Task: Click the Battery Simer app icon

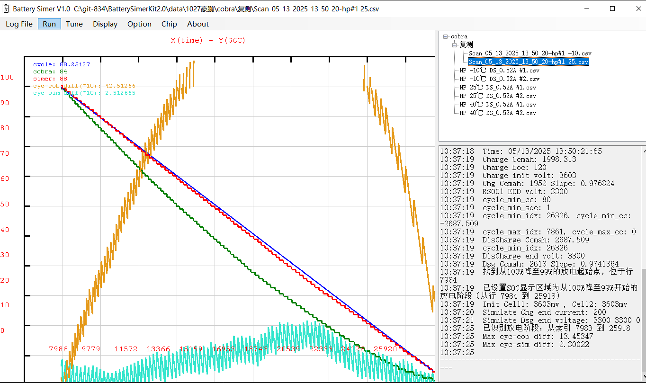Action: [6, 9]
